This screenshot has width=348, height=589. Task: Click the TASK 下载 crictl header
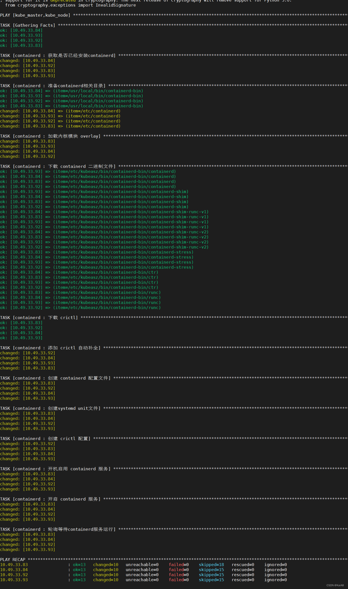174,318
